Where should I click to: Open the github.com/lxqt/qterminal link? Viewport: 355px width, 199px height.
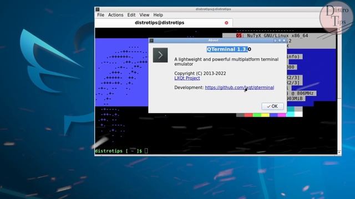(239, 87)
